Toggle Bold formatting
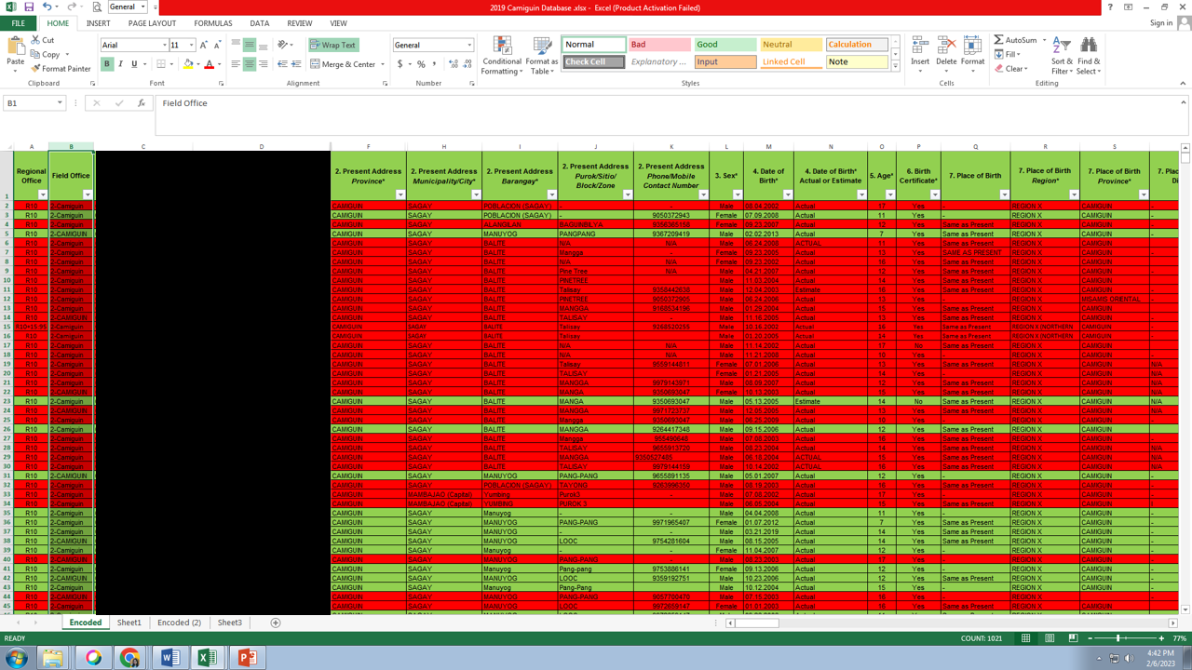This screenshot has height=670, width=1192. (107, 64)
